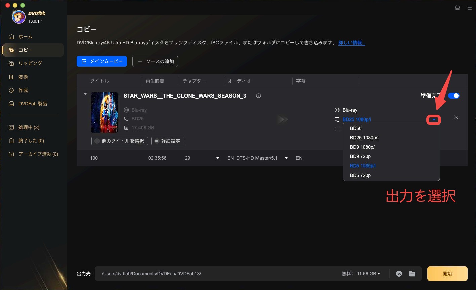Click the output path field

pyautogui.click(x=215, y=274)
